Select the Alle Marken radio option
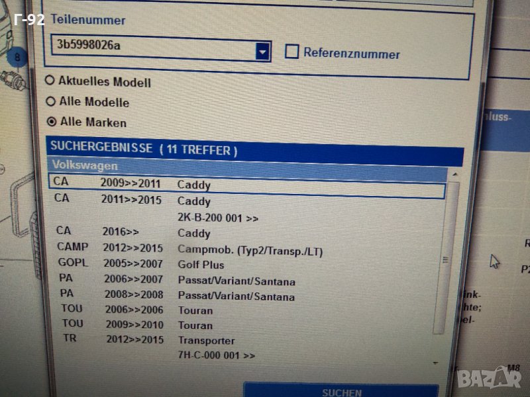Viewport: 530px width, 397px height. pyautogui.click(x=52, y=122)
